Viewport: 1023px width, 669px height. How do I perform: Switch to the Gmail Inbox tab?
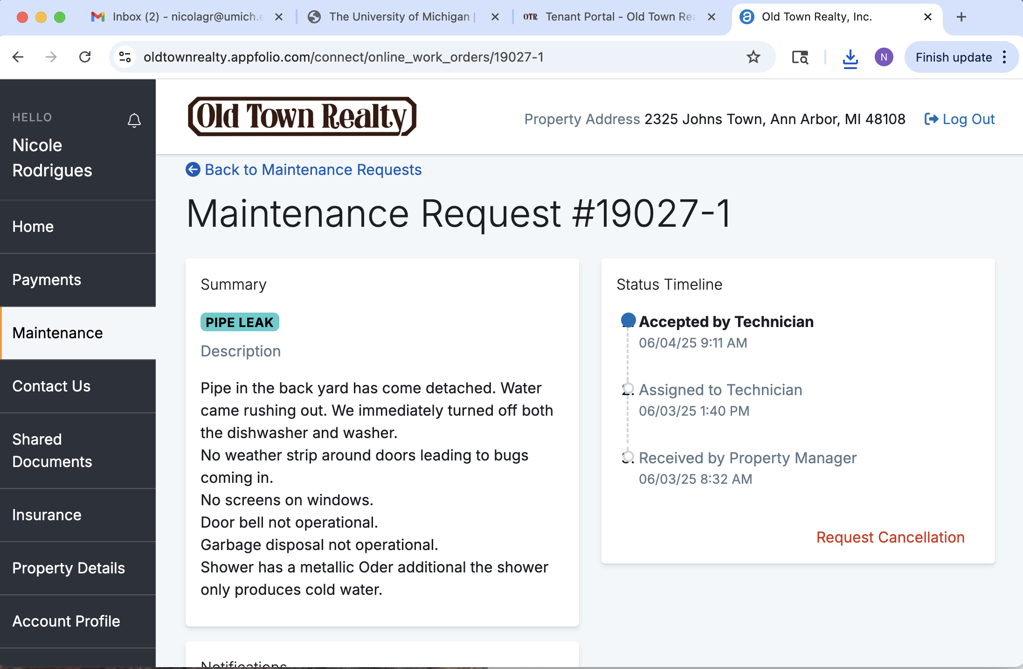pyautogui.click(x=187, y=17)
